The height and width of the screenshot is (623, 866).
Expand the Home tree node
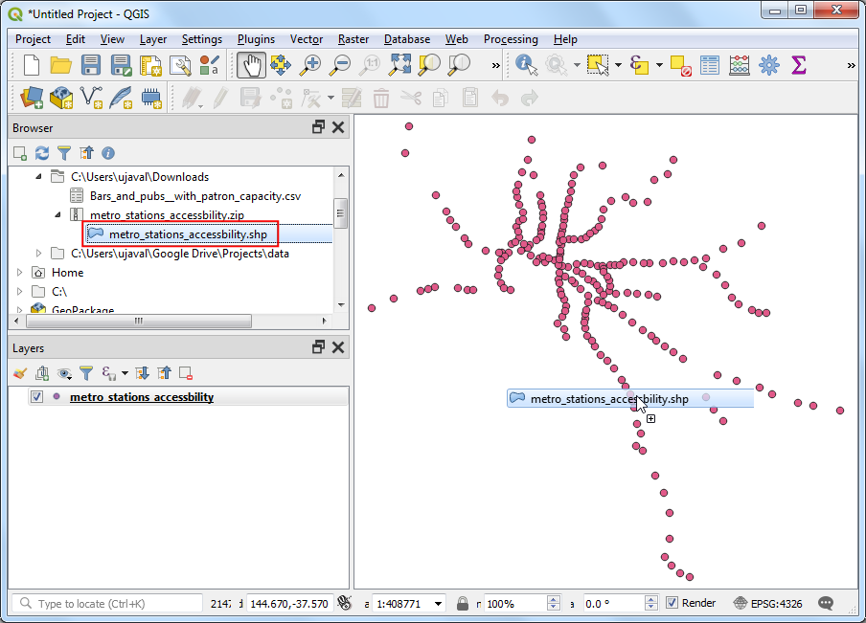pyautogui.click(x=20, y=273)
